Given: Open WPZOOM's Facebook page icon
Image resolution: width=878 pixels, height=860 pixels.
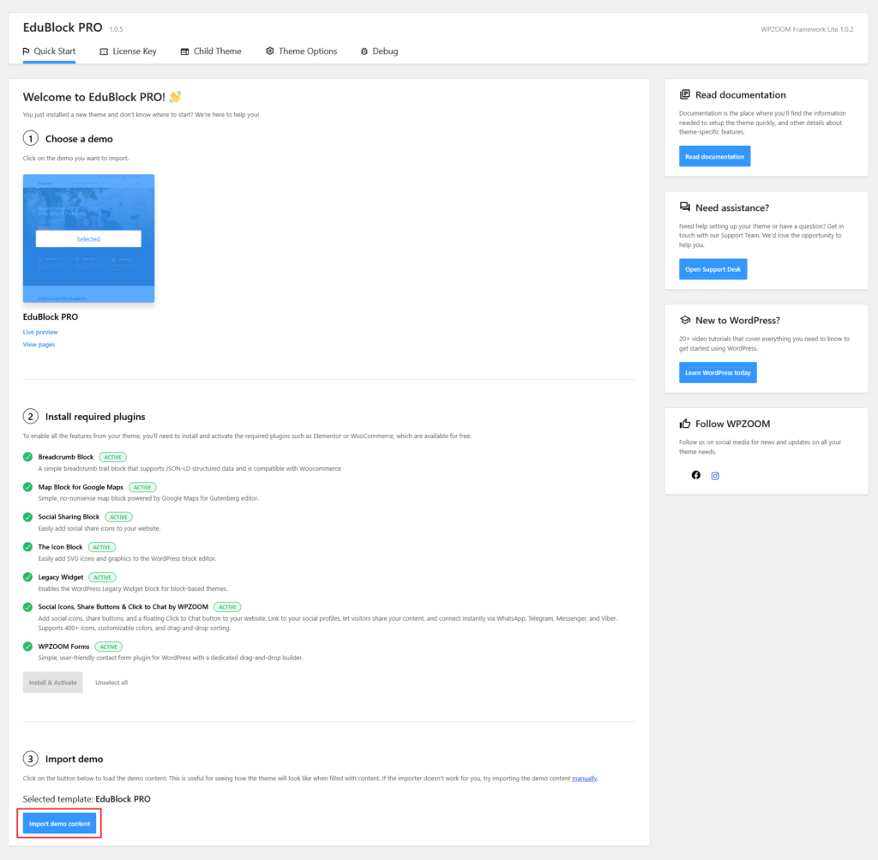Looking at the screenshot, I should (695, 475).
